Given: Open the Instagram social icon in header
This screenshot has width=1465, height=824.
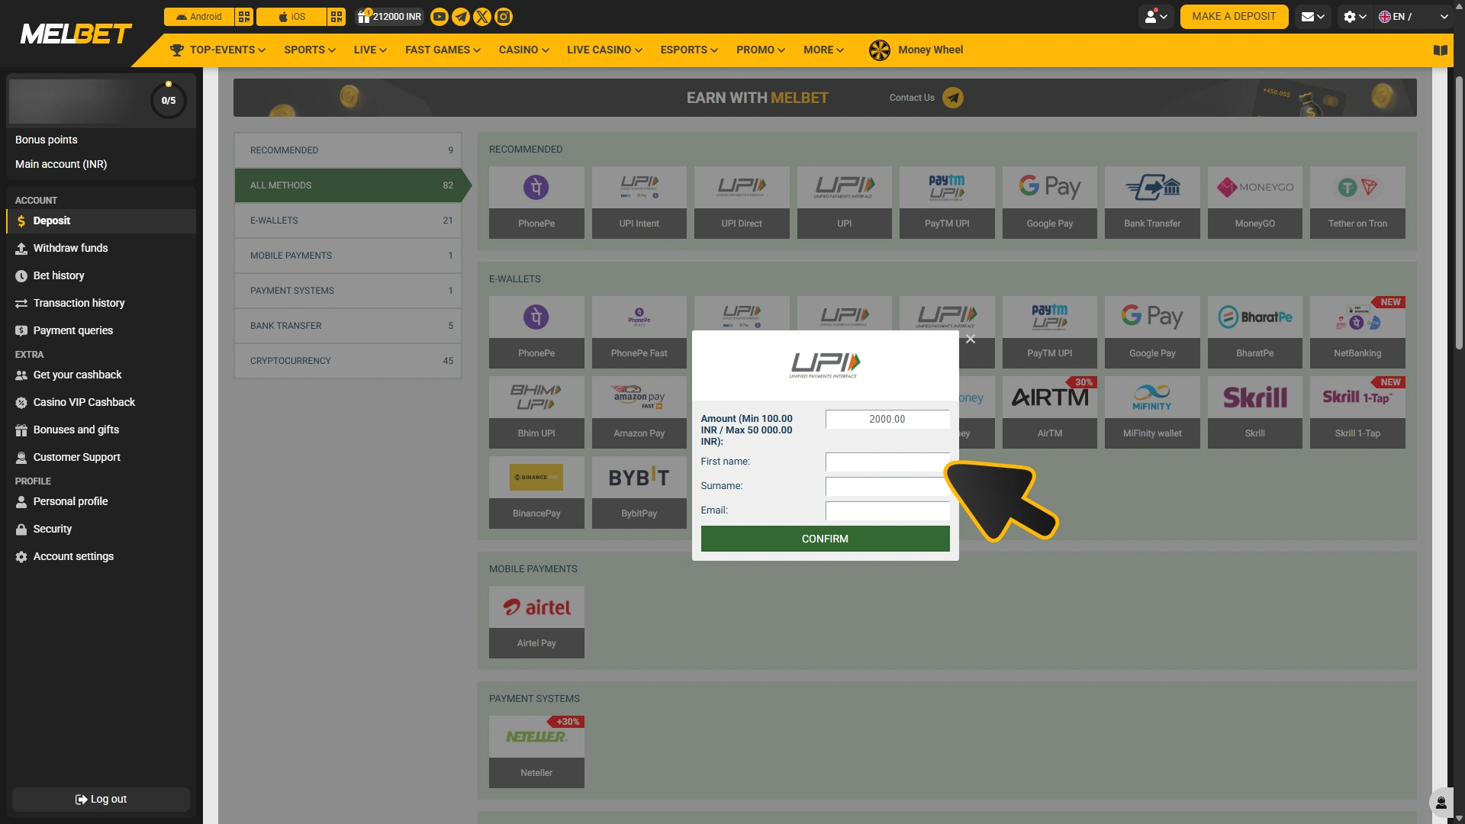Looking at the screenshot, I should (x=504, y=17).
